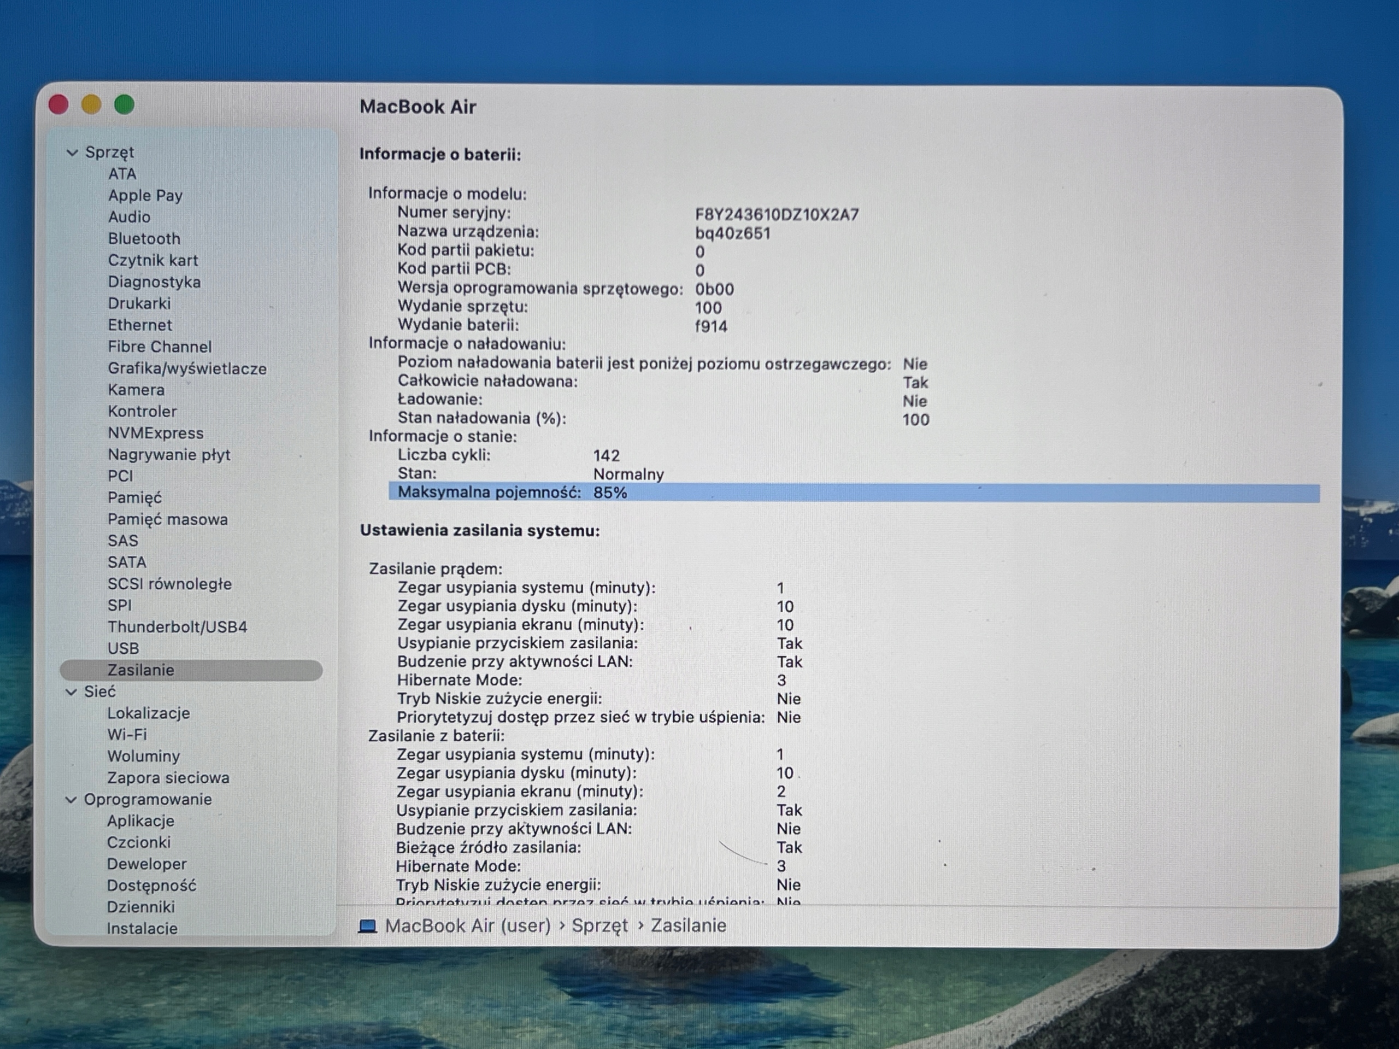Image resolution: width=1399 pixels, height=1049 pixels.
Task: Minimize the window with the yellow button
Action: (91, 104)
